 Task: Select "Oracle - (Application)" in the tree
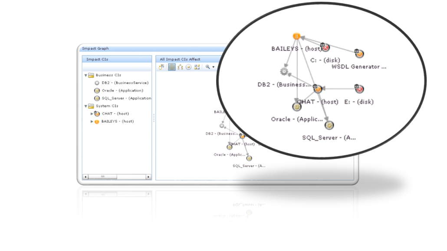click(122, 91)
